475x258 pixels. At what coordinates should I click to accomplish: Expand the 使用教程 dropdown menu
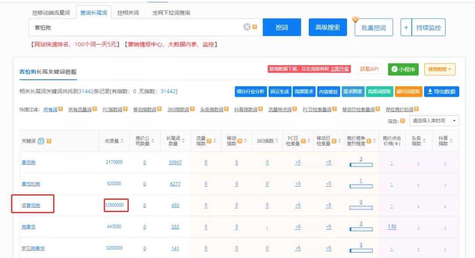point(440,69)
